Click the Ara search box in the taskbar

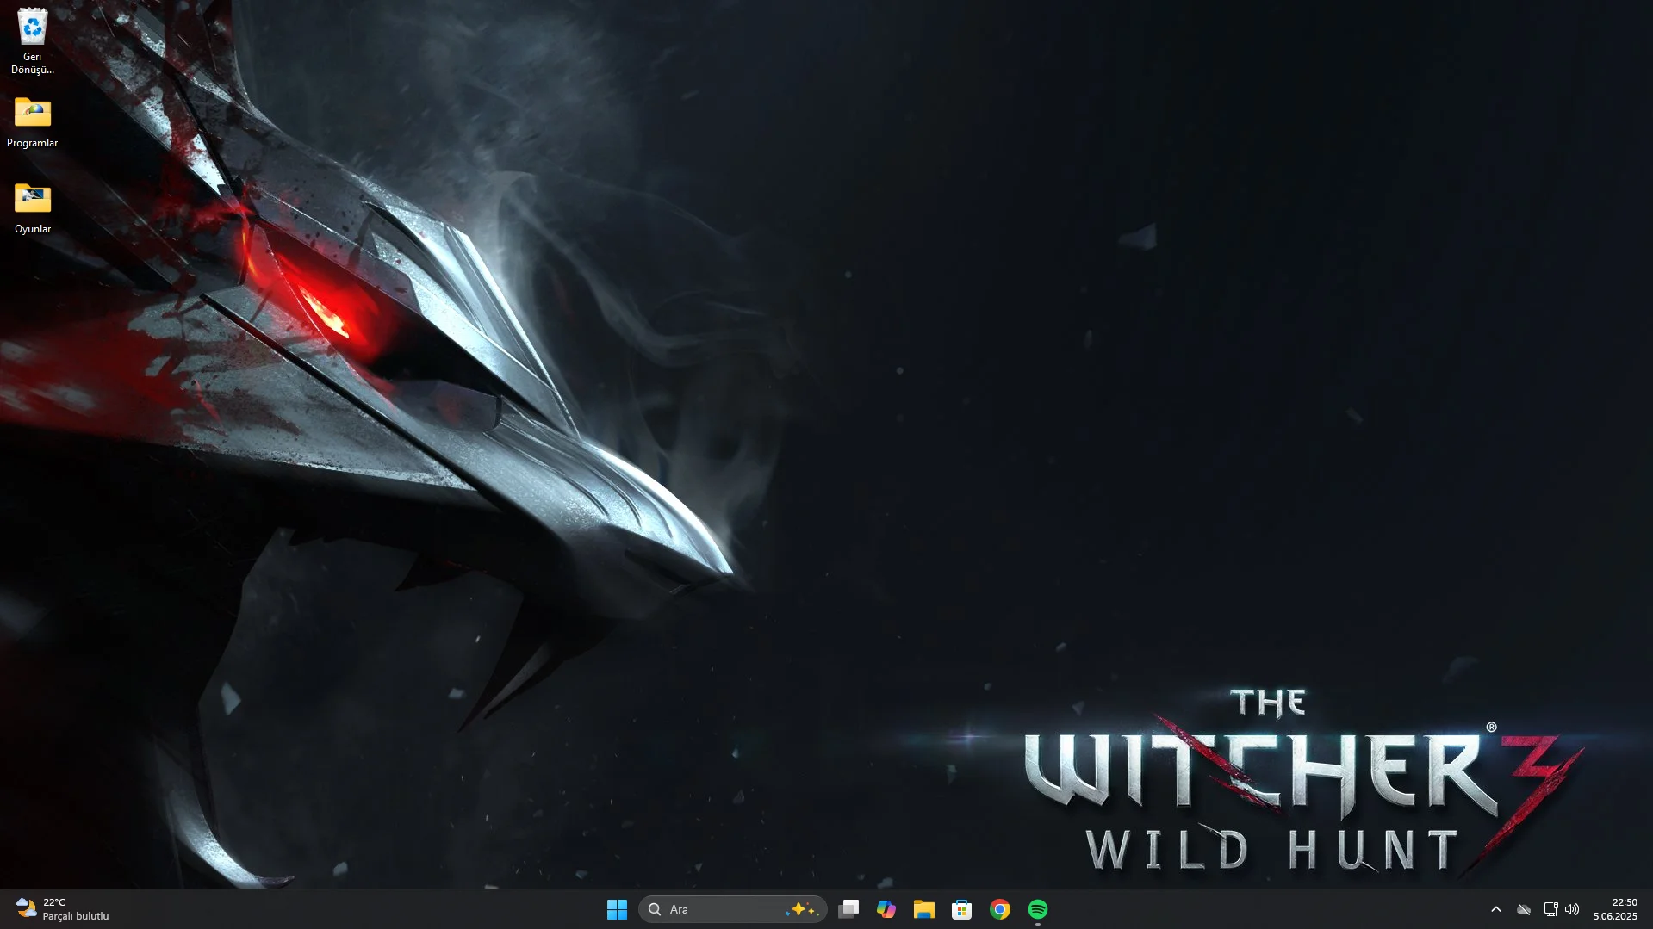coord(732,909)
